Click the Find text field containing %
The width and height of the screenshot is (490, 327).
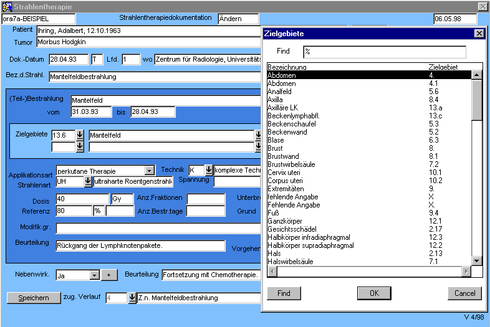(x=384, y=52)
